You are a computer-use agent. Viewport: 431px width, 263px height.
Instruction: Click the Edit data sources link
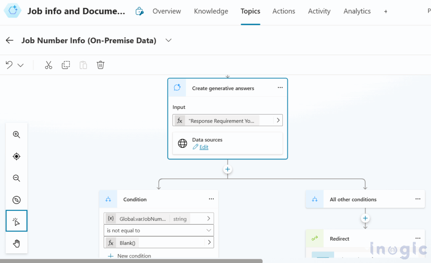[x=204, y=147]
